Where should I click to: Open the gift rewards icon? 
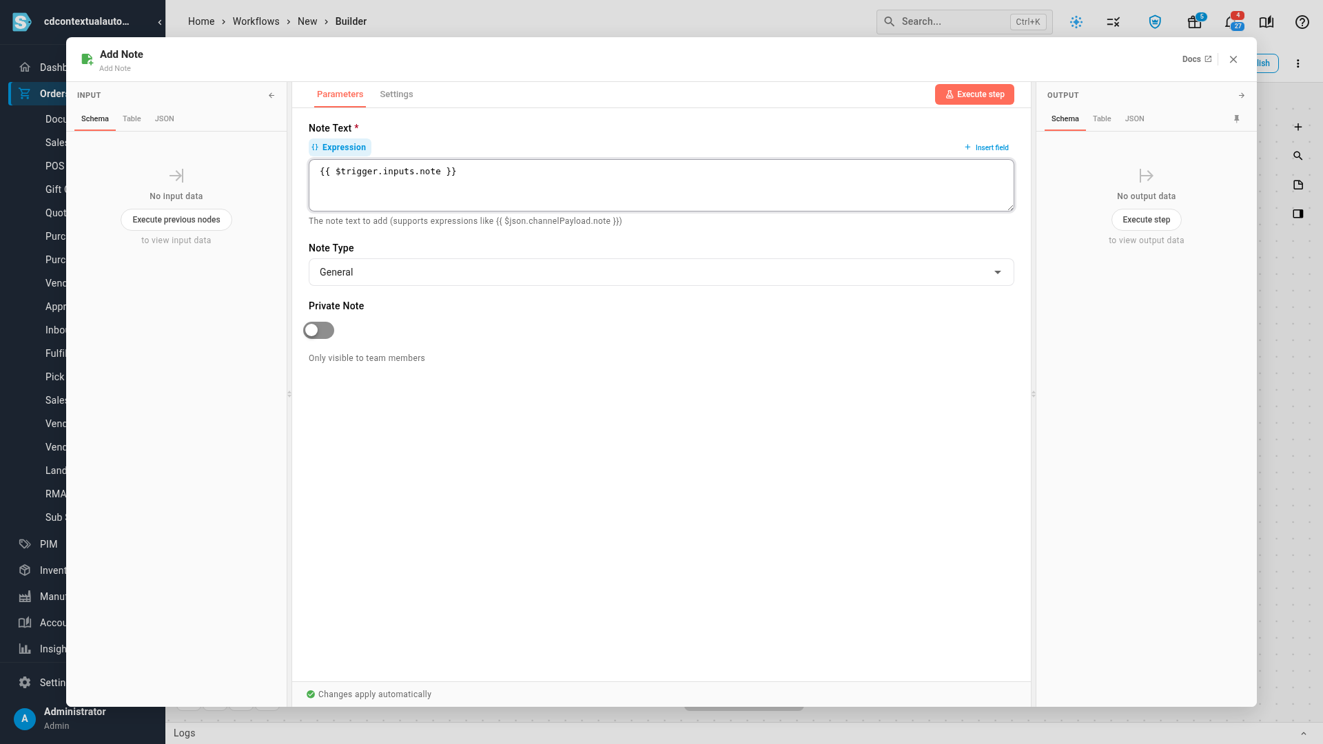(1194, 22)
